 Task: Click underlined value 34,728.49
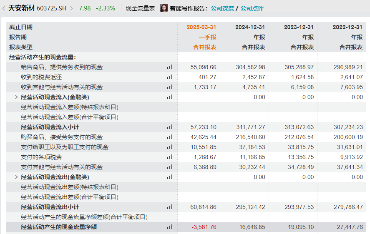pos(301,167)
